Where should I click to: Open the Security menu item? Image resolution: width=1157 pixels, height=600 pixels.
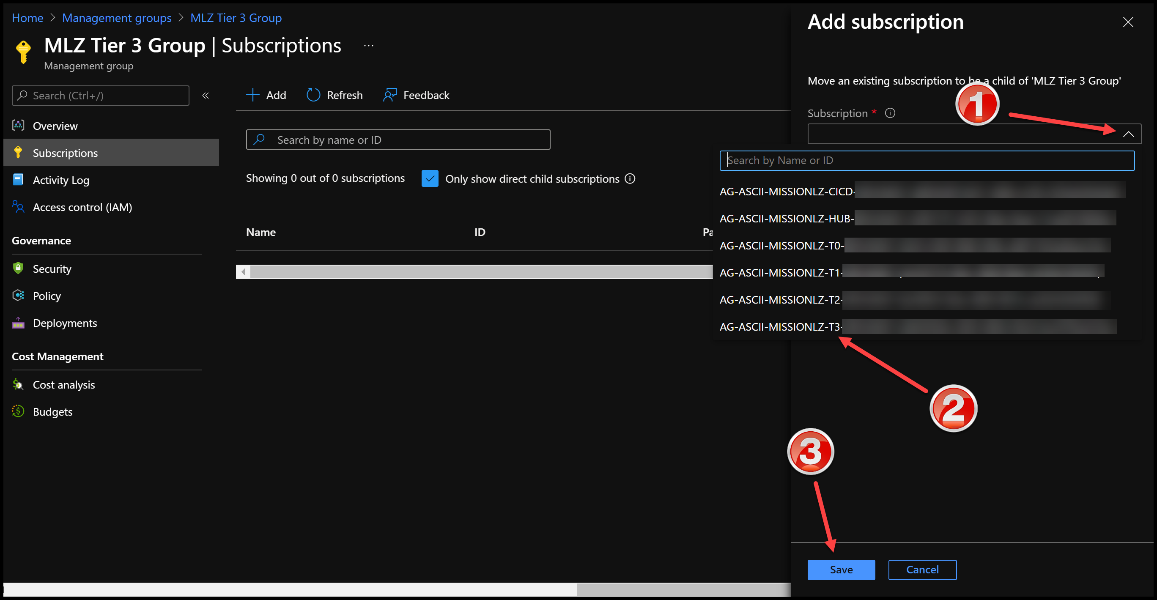click(111, 268)
